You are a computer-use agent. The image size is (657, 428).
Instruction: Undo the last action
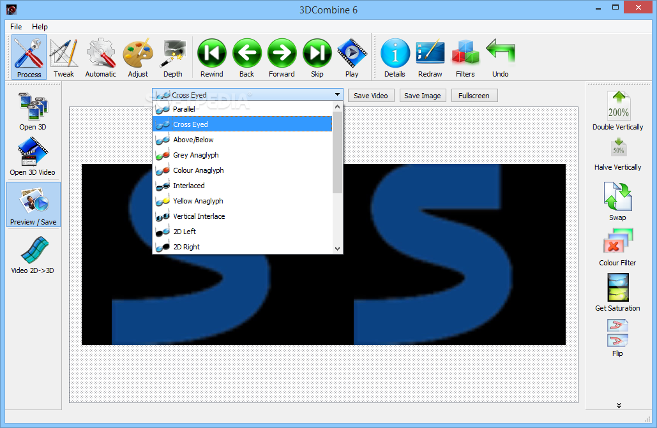tap(501, 57)
